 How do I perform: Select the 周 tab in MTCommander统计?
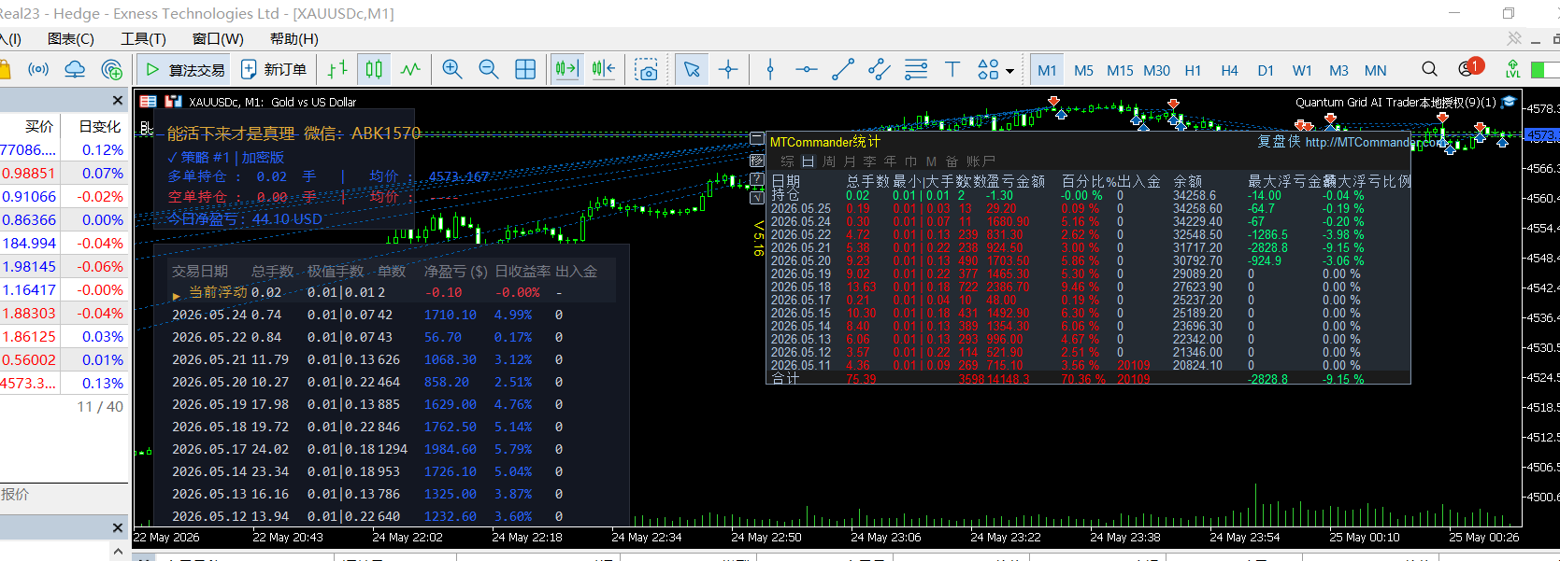click(829, 161)
